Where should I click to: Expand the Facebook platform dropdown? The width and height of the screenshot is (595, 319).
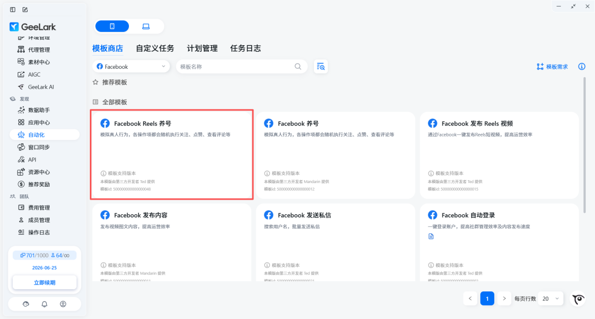pyautogui.click(x=131, y=66)
